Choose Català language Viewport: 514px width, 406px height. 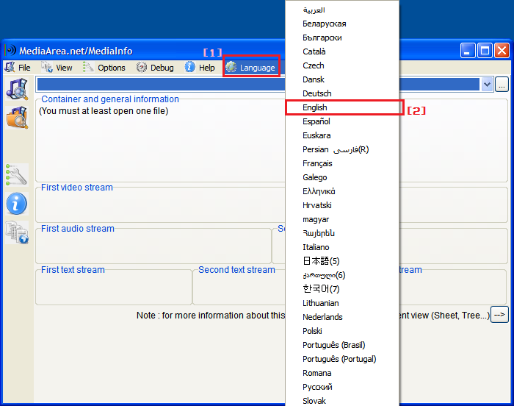(342, 51)
